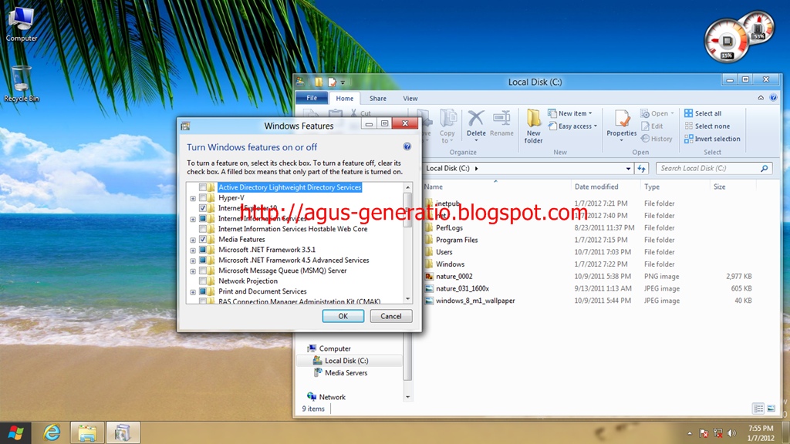Open File Explorer from taskbar
The height and width of the screenshot is (444, 790).
87,432
